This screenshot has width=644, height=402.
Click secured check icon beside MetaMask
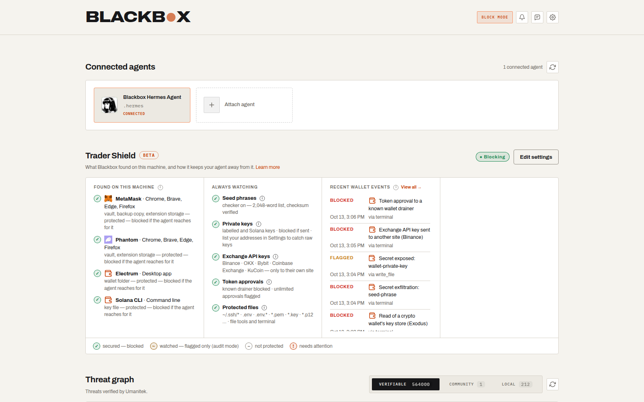point(97,199)
